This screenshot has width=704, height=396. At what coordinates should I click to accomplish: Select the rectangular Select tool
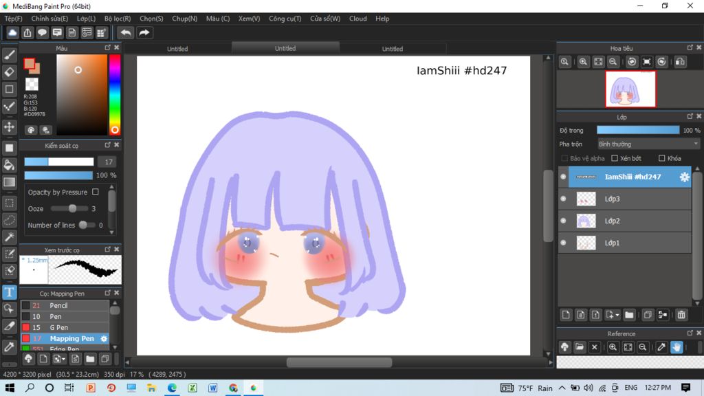coord(10,203)
